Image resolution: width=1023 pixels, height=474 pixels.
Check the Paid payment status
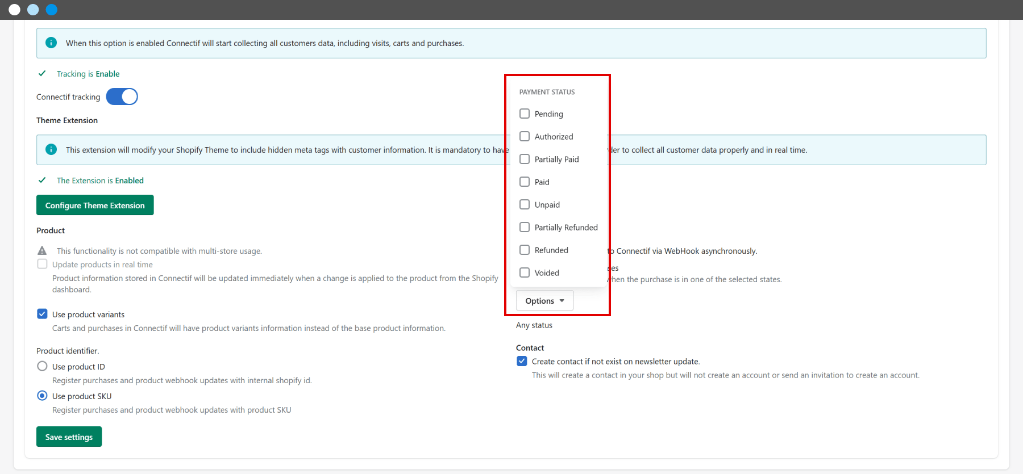[x=525, y=182]
